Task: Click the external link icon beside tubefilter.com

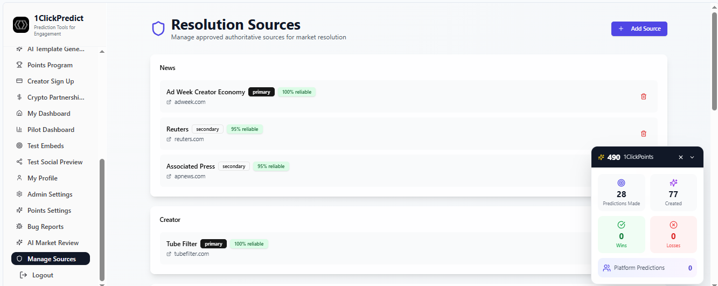Action: (169, 254)
